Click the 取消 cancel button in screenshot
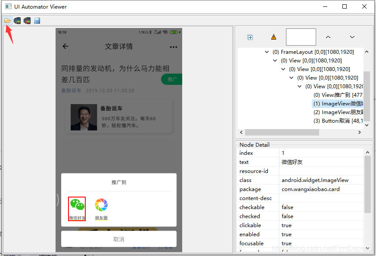376x256 pixels. pos(119,239)
